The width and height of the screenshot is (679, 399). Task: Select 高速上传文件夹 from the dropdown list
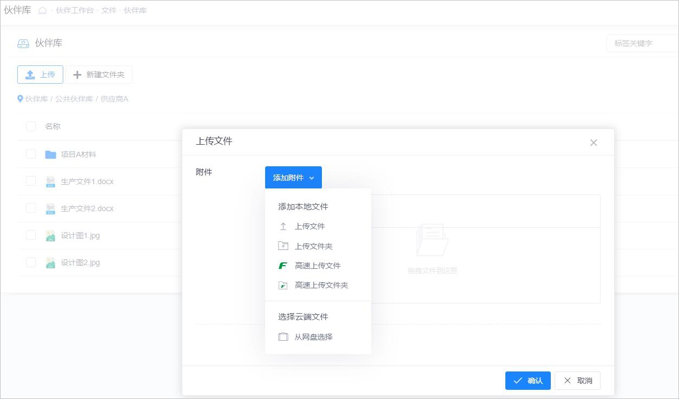tap(321, 285)
